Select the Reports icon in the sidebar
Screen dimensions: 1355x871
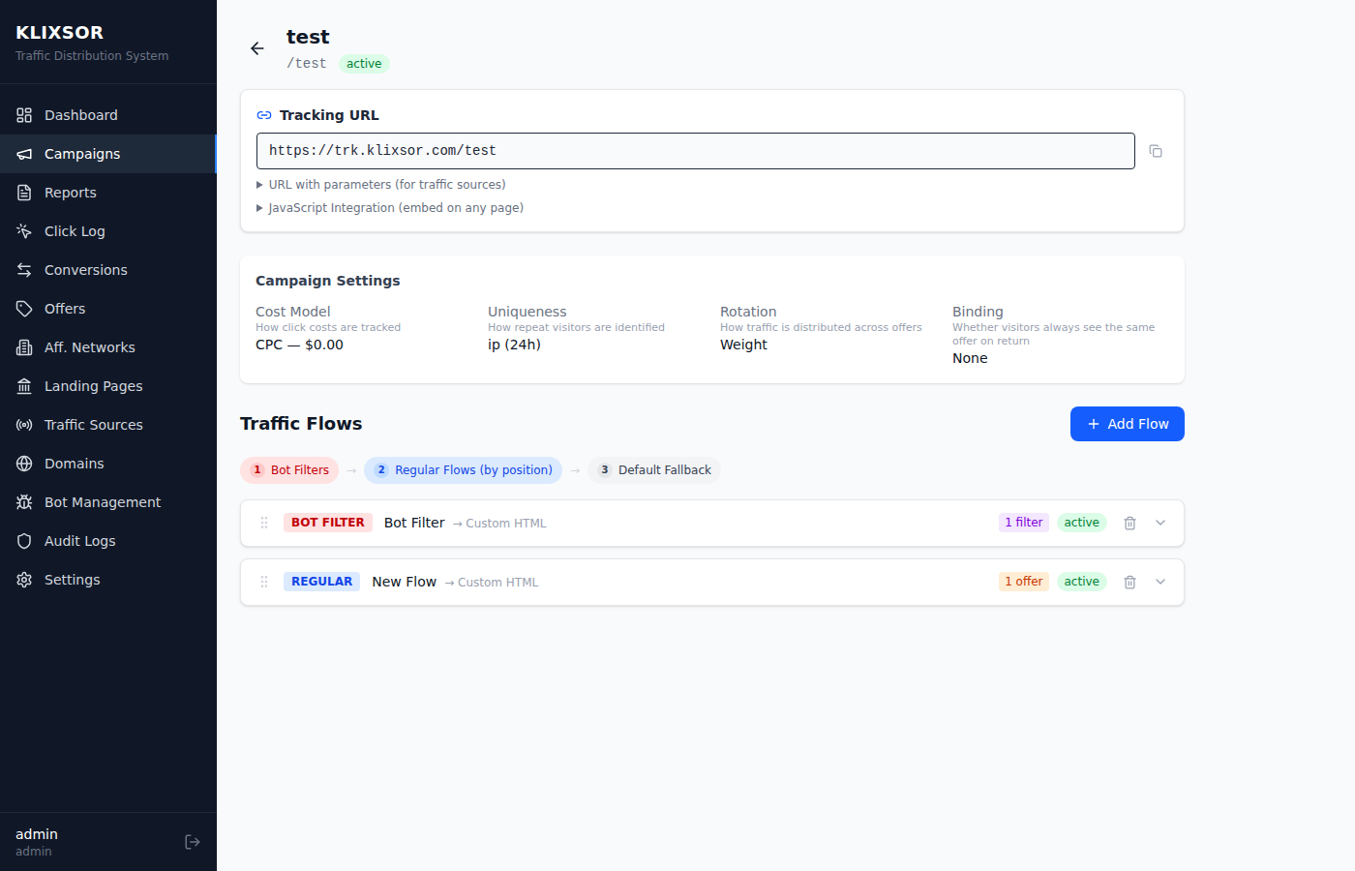[x=23, y=192]
